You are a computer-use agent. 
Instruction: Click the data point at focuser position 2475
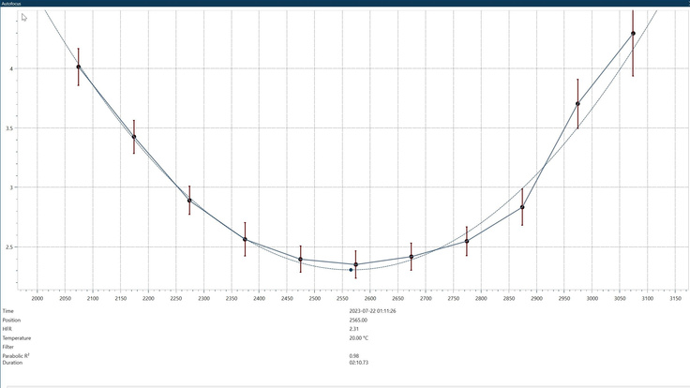point(301,260)
